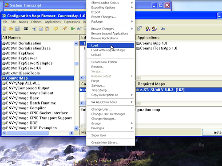Click the first user-face toolbar icon
Screen dimensions: 222x166
point(148,28)
